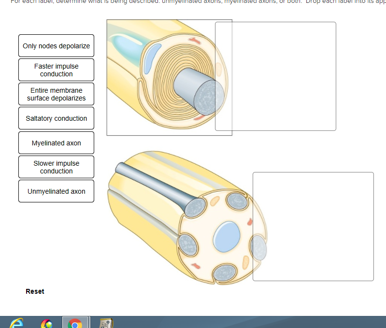
Task: Pick the "Faster impulse conduction" label
Action: pyautogui.click(x=56, y=70)
